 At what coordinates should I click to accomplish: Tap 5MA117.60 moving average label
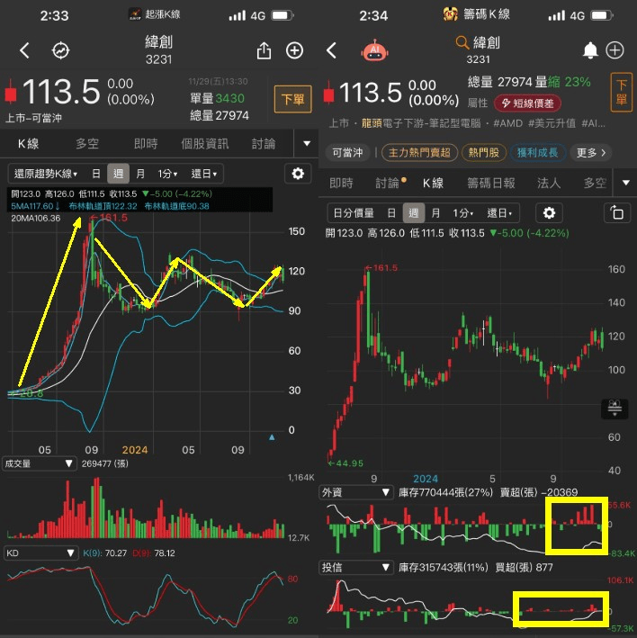coord(35,206)
